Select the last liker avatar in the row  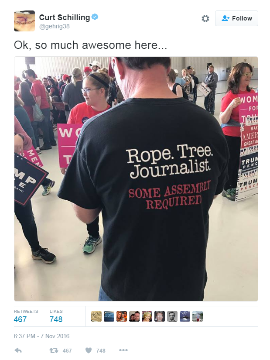198,316
